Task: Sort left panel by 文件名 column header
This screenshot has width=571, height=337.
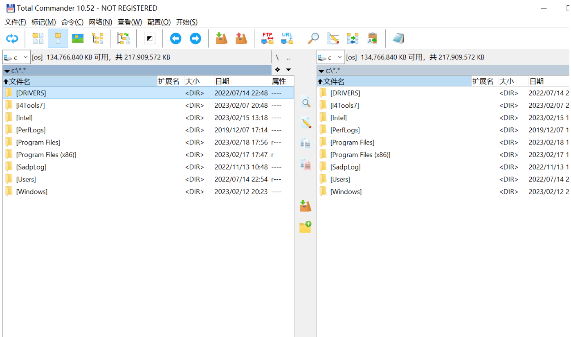Action: (x=80, y=81)
